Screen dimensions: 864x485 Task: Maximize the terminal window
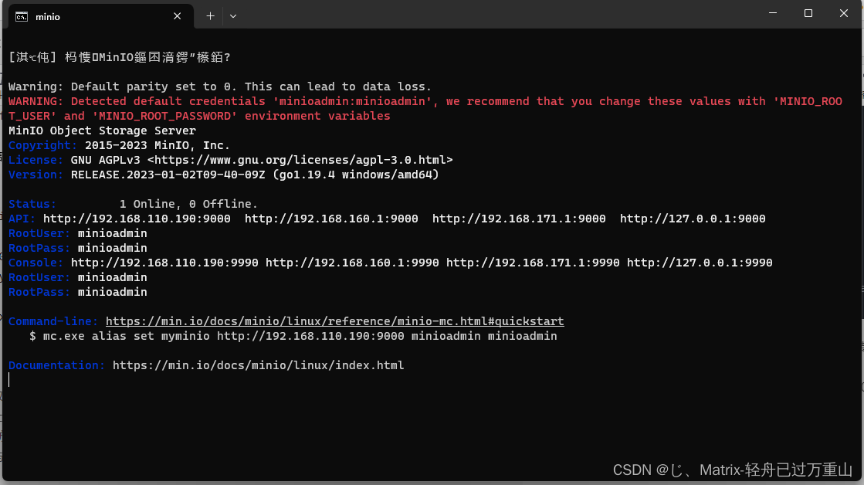tap(808, 12)
